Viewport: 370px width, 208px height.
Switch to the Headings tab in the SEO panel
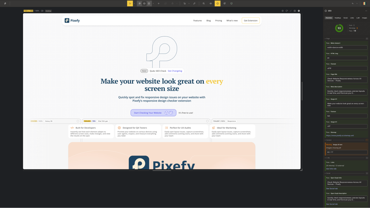pos(338,18)
